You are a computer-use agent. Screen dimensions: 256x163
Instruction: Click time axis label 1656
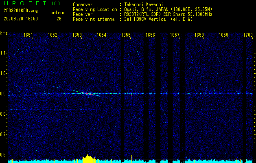(150, 35)
